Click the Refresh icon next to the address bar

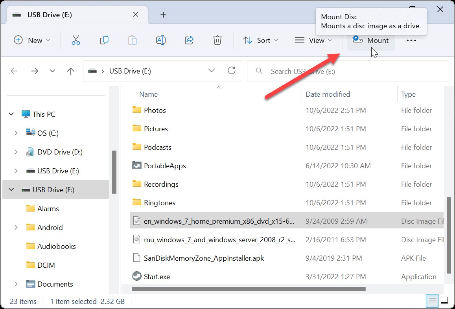[x=232, y=71]
